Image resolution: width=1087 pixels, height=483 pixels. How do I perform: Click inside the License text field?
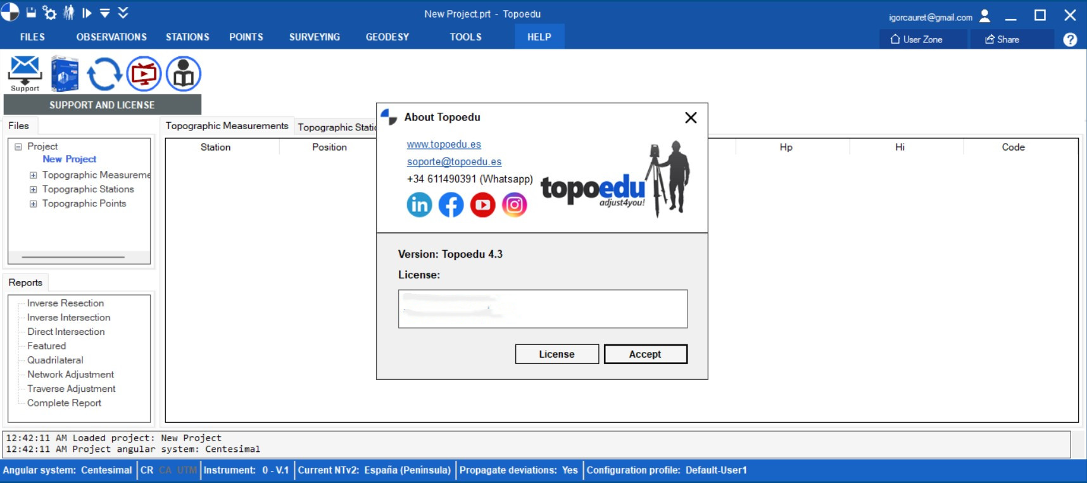(543, 309)
